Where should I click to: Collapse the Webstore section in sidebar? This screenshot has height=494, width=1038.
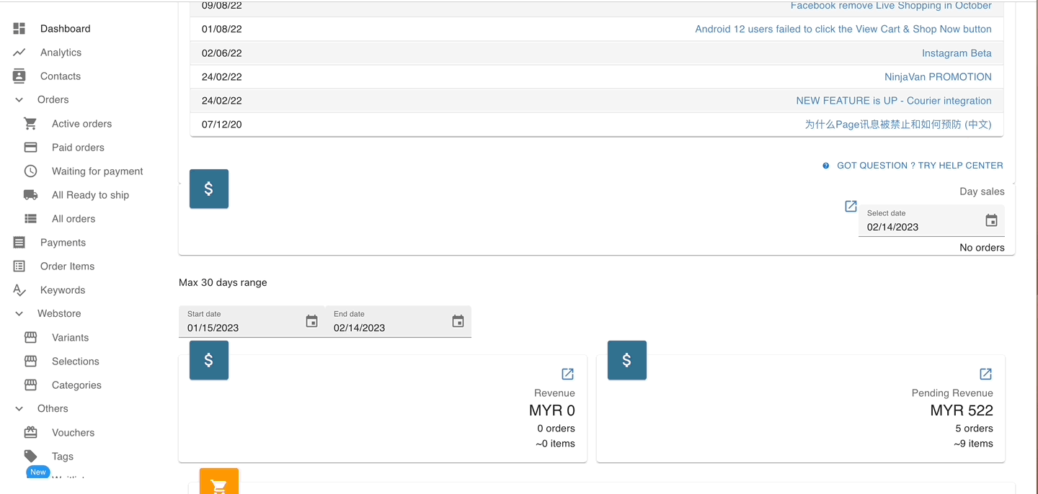coord(19,314)
